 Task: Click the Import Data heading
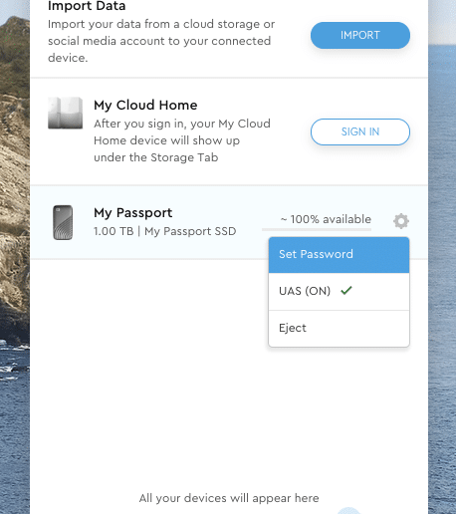[87, 6]
